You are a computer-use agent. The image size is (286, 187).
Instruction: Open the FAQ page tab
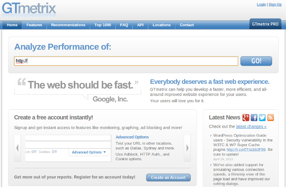tap(124, 25)
